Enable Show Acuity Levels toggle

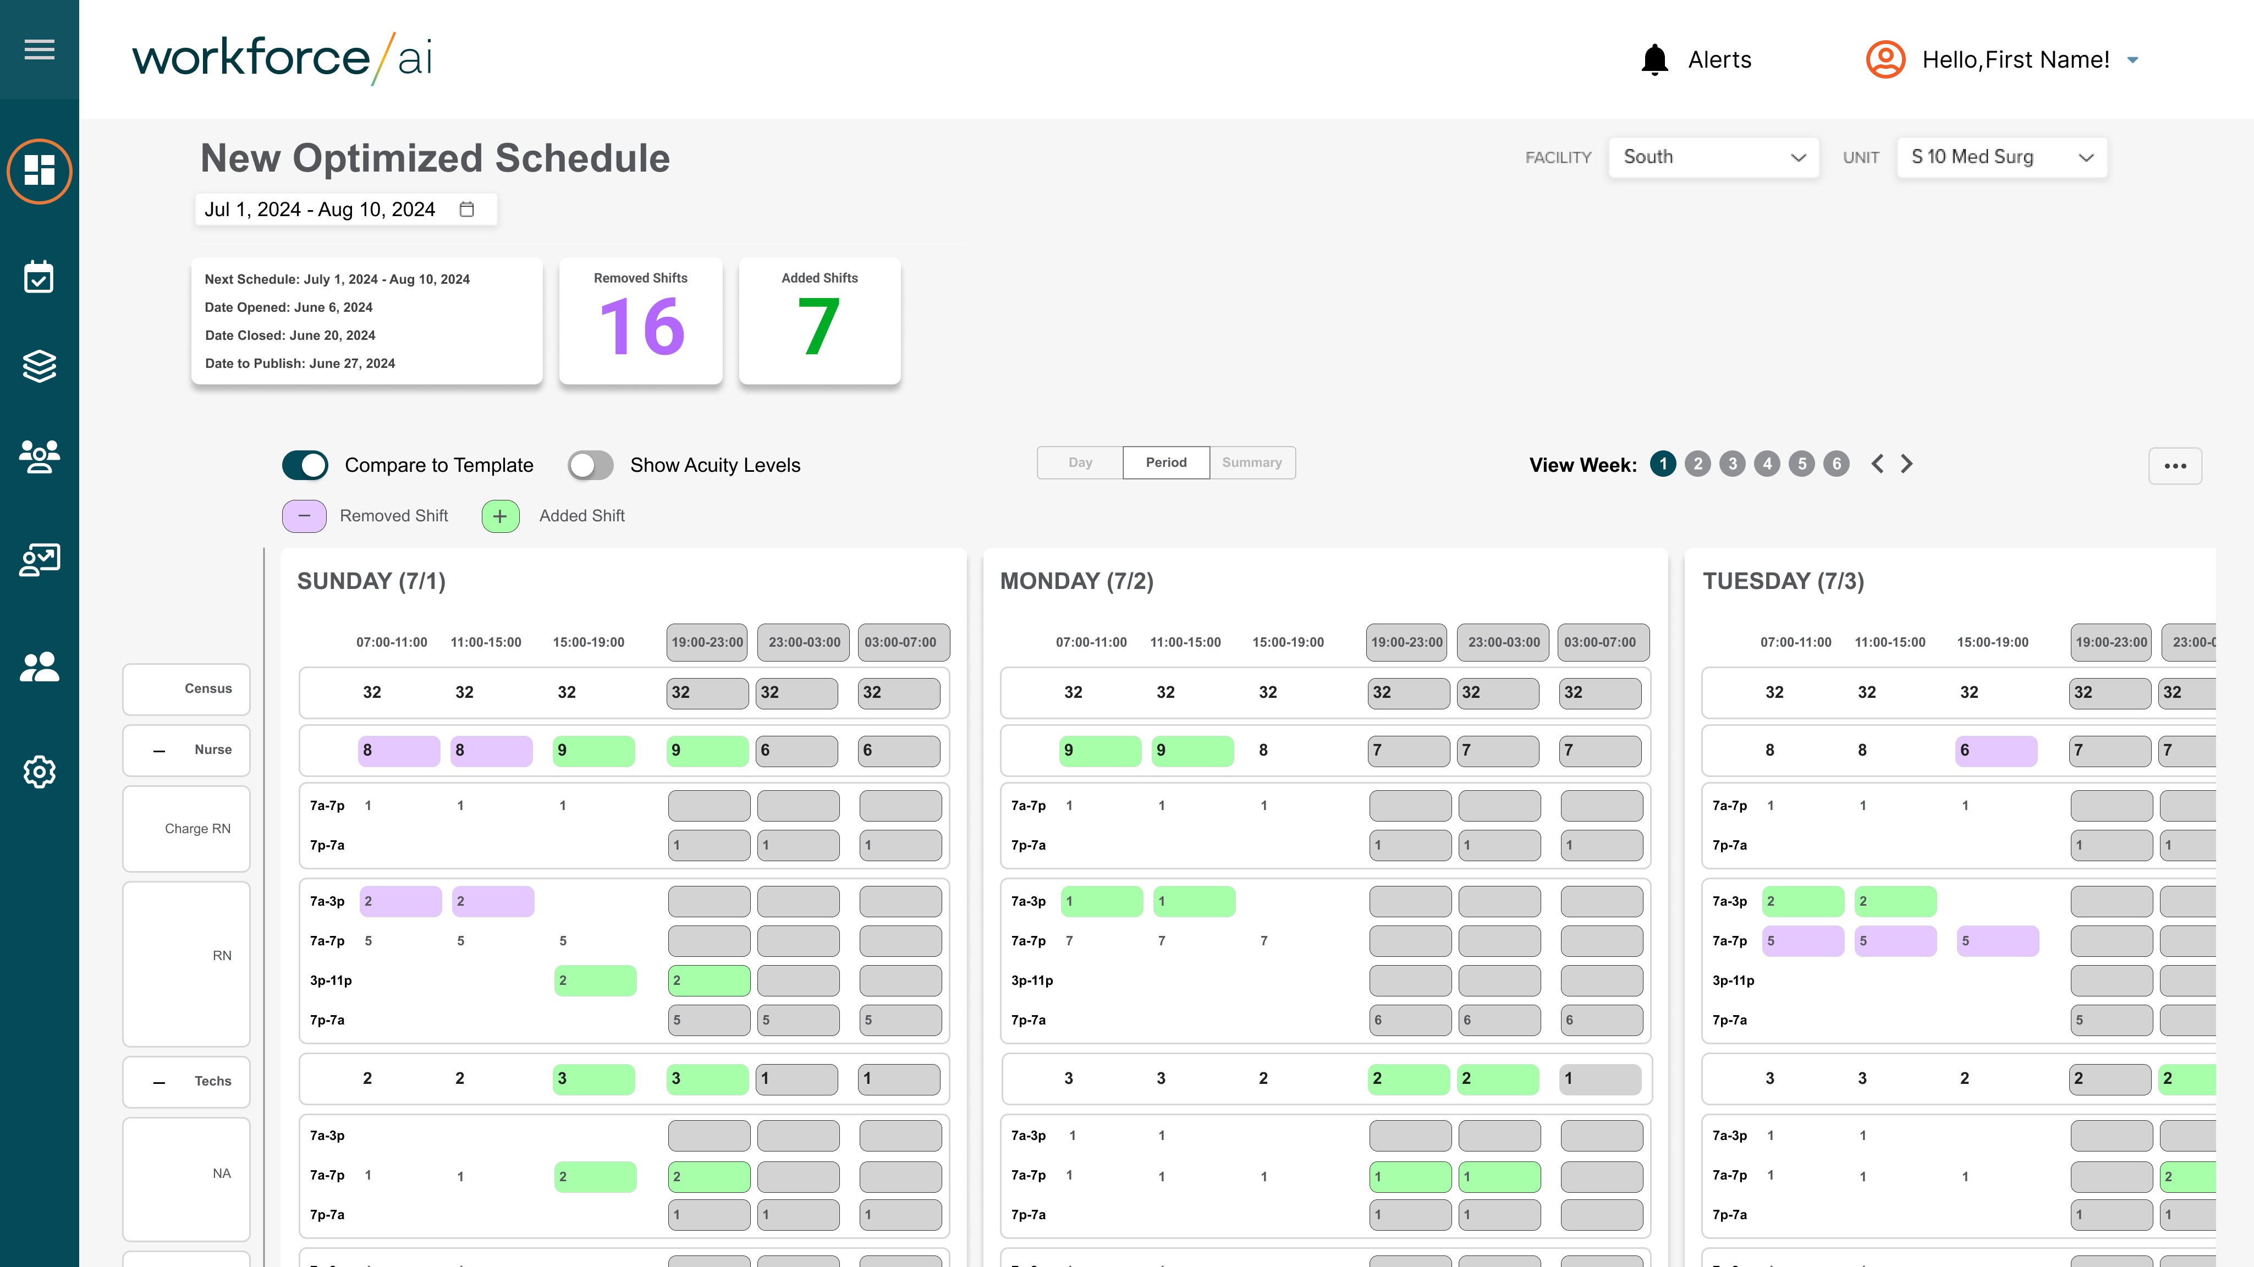[591, 465]
